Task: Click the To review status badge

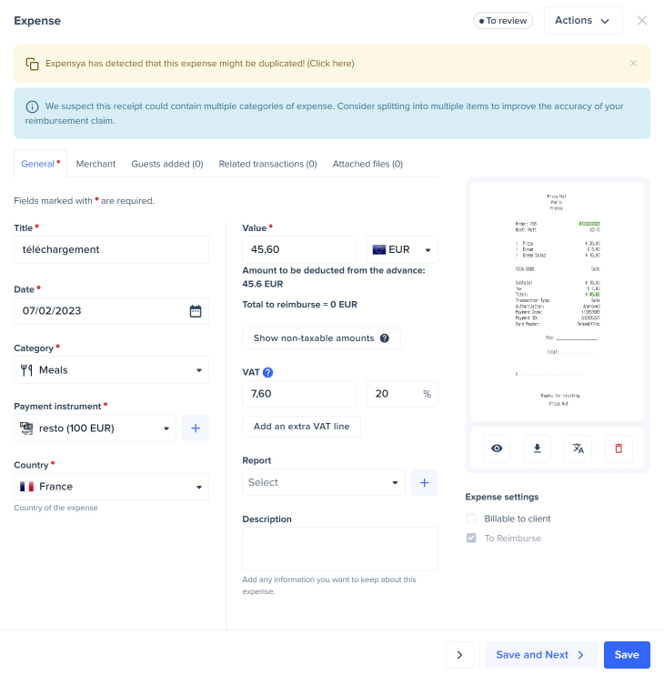Action: coord(503,21)
